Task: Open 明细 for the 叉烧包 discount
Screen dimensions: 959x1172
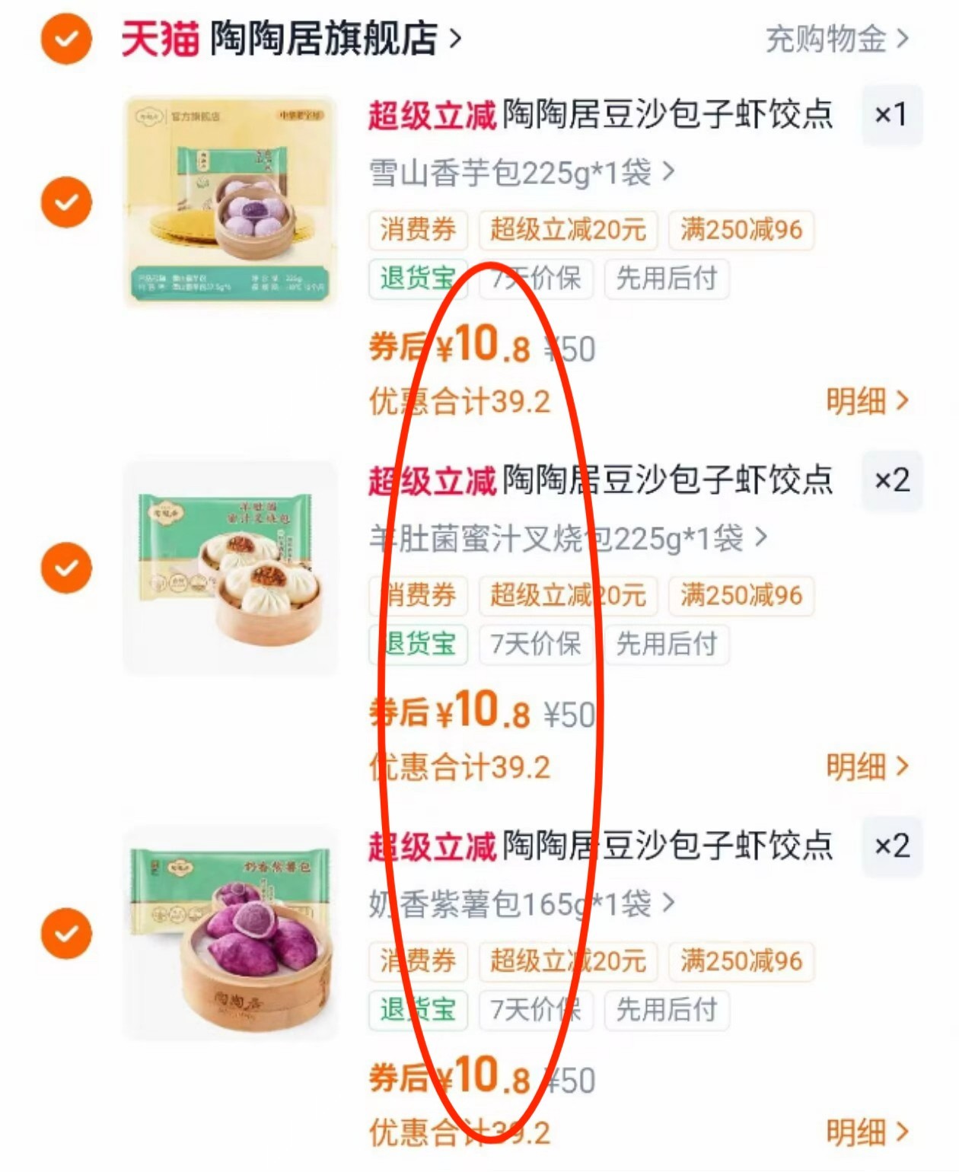Action: tap(868, 766)
